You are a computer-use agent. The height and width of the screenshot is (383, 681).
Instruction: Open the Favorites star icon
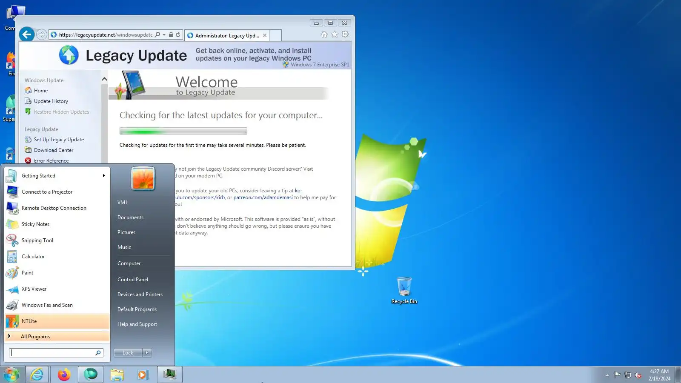point(335,34)
